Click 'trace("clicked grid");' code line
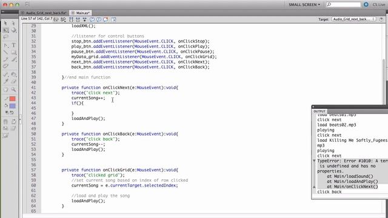The height and width of the screenshot is (218, 388). pyautogui.click(x=98, y=175)
